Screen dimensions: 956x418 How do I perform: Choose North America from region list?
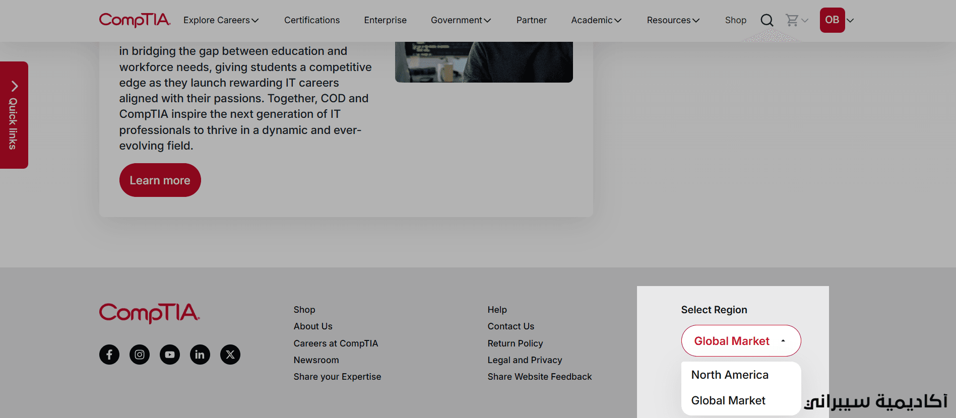pyautogui.click(x=730, y=375)
